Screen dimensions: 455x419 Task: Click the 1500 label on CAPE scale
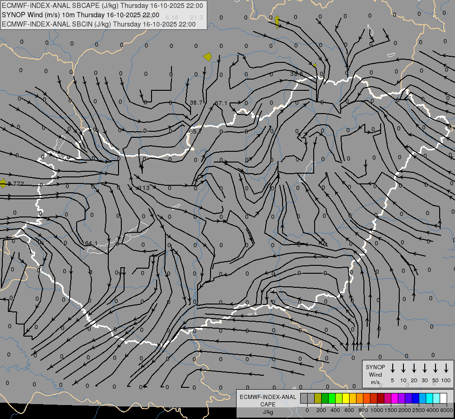click(x=391, y=410)
